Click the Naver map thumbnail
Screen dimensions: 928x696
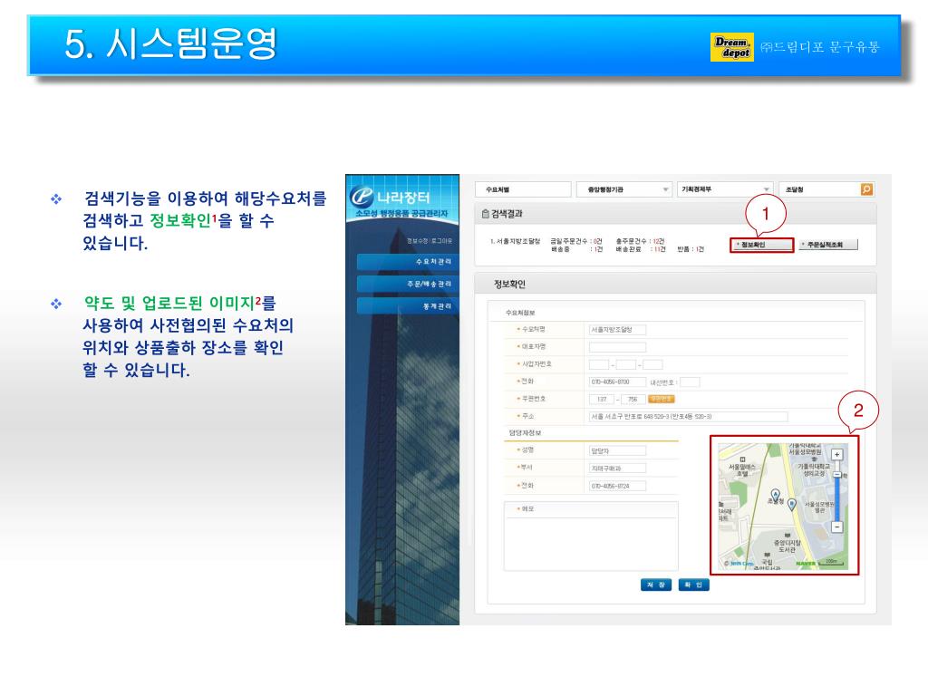click(x=784, y=507)
